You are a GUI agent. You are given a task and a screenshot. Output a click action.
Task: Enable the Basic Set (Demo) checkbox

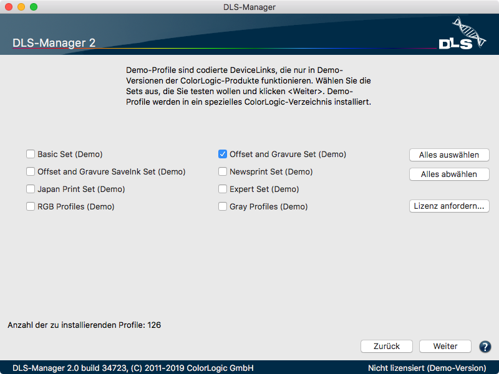(x=31, y=154)
